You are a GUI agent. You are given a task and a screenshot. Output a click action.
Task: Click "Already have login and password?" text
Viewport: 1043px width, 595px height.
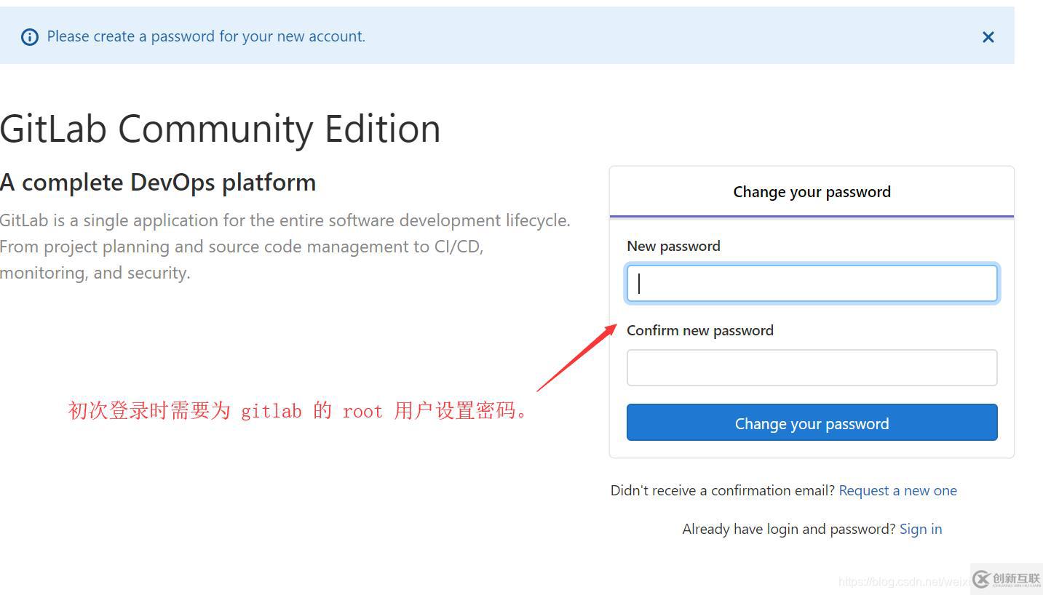pos(788,529)
